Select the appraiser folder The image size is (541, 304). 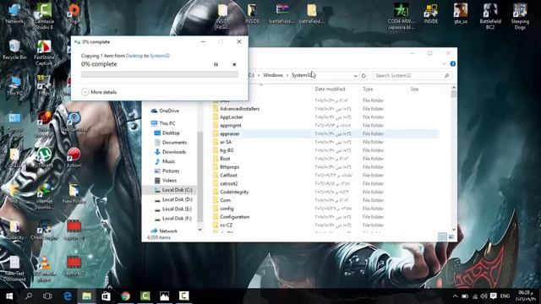click(229, 133)
